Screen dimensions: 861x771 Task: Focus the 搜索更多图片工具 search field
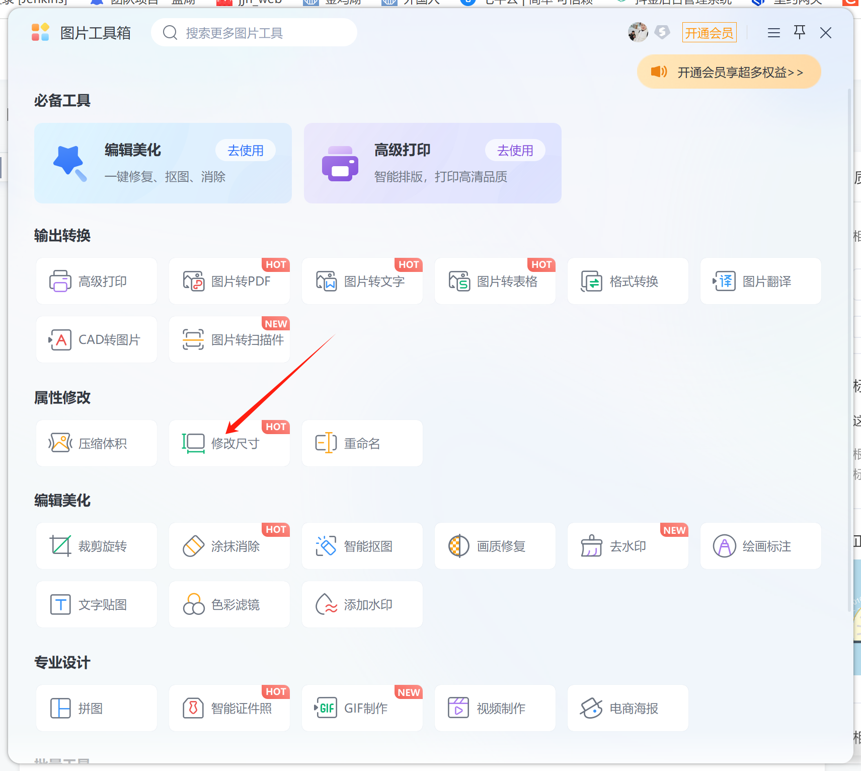click(x=254, y=33)
